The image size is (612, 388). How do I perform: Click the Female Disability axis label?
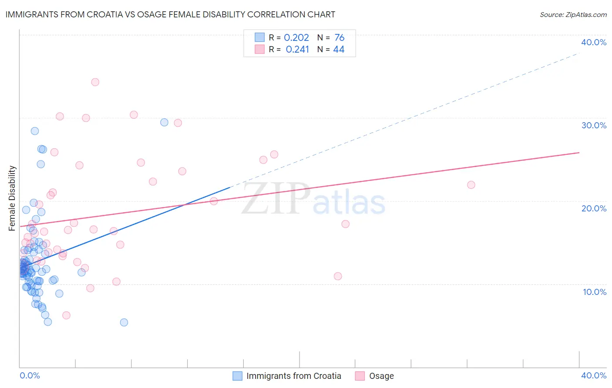pyautogui.click(x=12, y=198)
